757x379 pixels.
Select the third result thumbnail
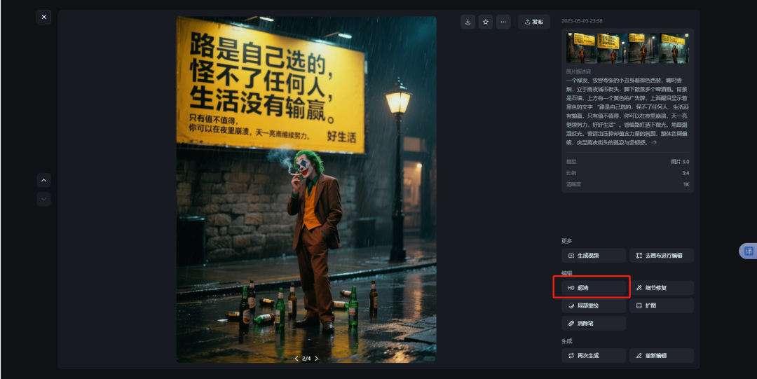[643, 48]
